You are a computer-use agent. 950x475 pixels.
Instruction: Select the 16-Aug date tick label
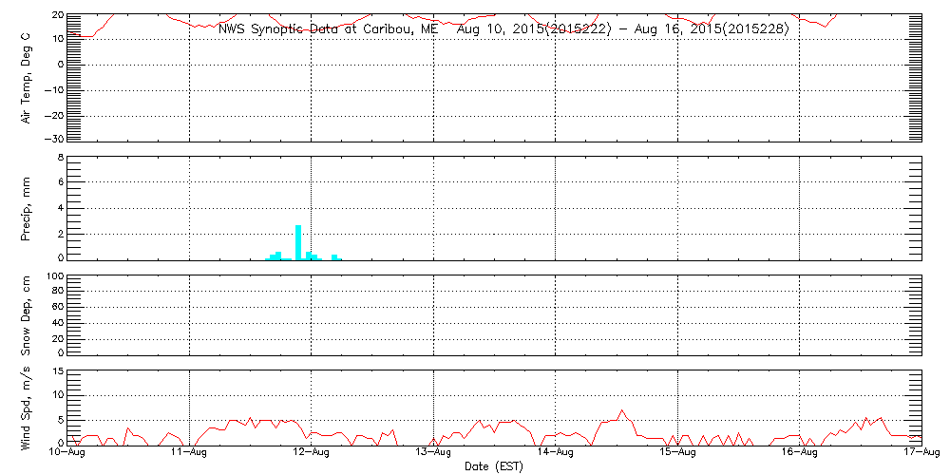pos(800,454)
